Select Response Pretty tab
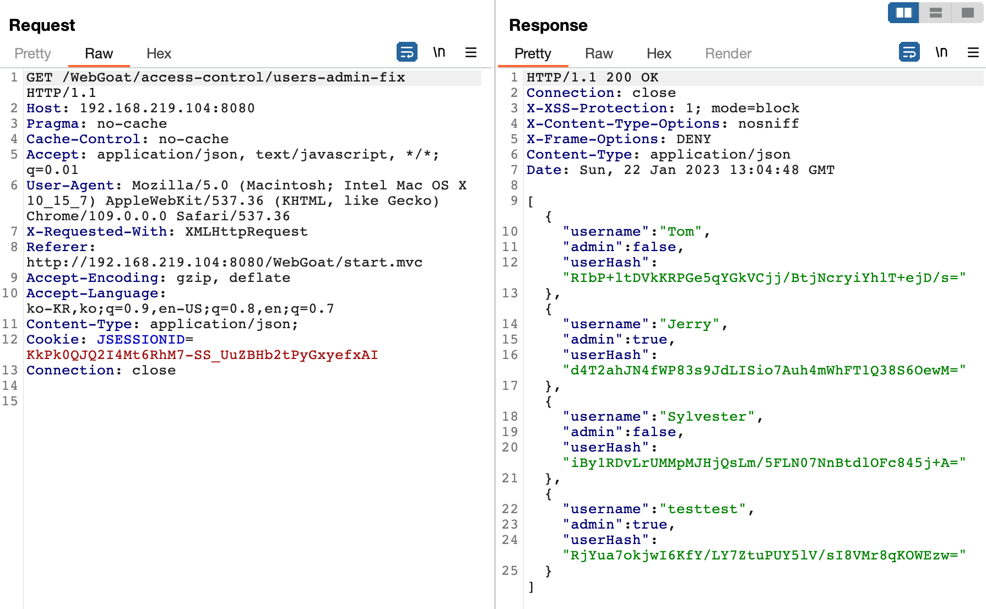 click(x=533, y=53)
